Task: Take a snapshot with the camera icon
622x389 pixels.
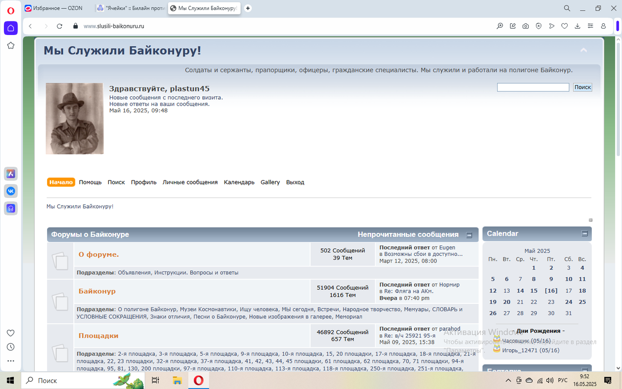Action: point(526,26)
